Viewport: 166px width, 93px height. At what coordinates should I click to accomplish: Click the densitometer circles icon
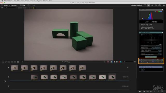click(143, 69)
